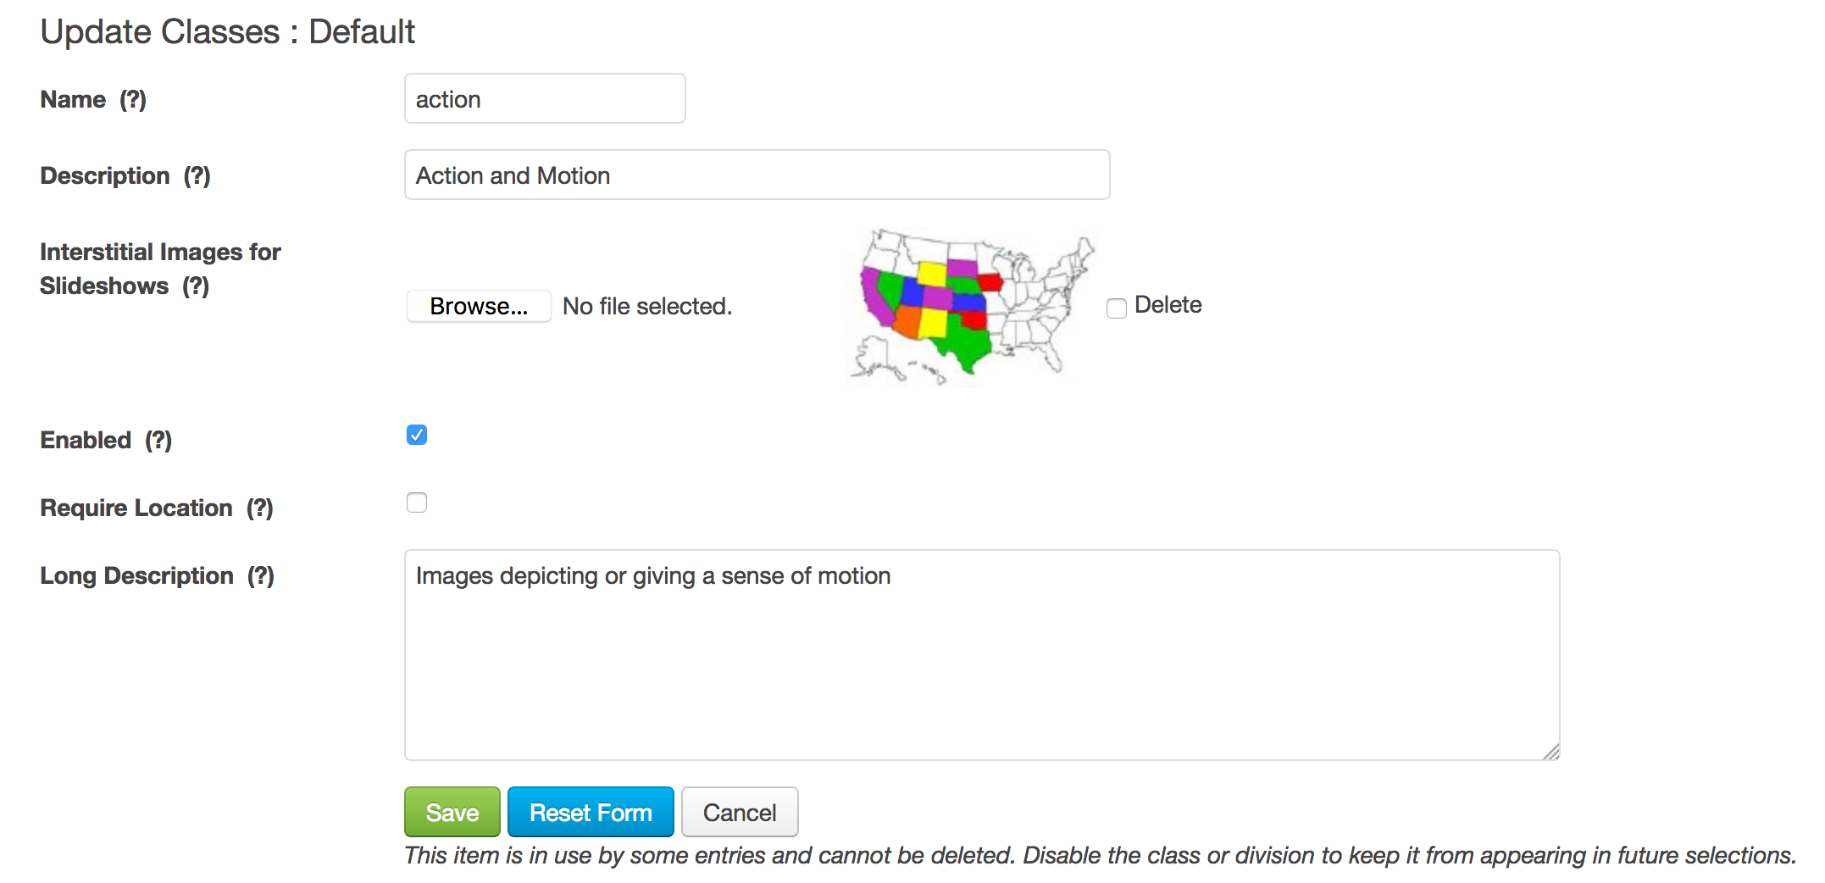1825x883 pixels.
Task: Open the Description field help (?) icon
Action: [197, 176]
